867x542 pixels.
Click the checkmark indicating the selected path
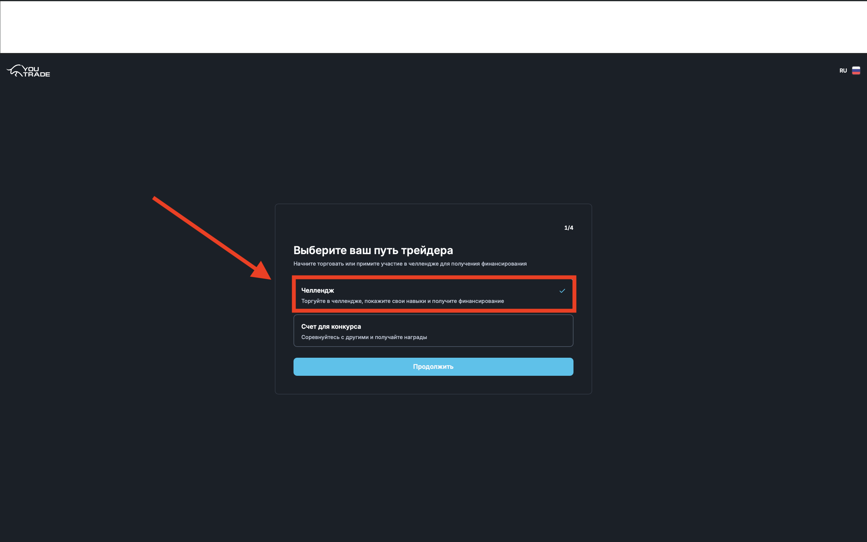click(562, 291)
